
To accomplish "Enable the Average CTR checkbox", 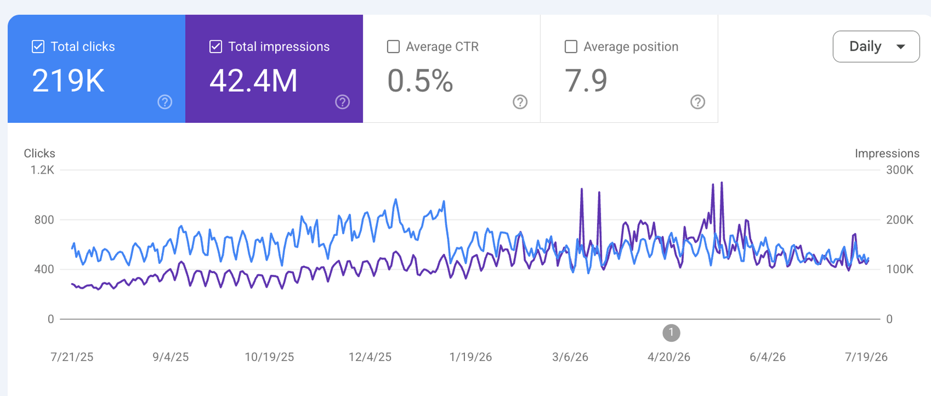I will click(393, 47).
